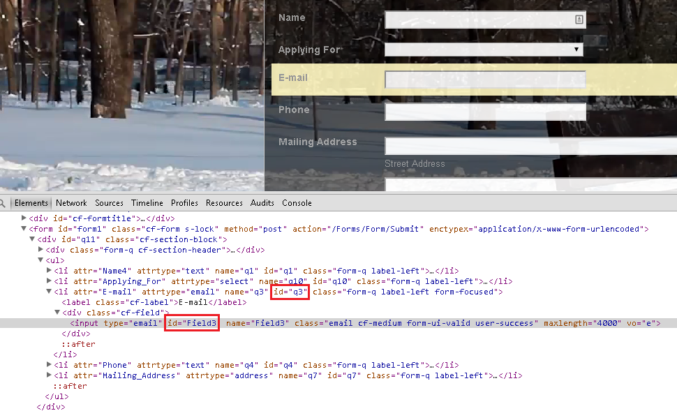Expand the Mailing_Address li node
This screenshot has height=411, width=677.
pos(49,375)
